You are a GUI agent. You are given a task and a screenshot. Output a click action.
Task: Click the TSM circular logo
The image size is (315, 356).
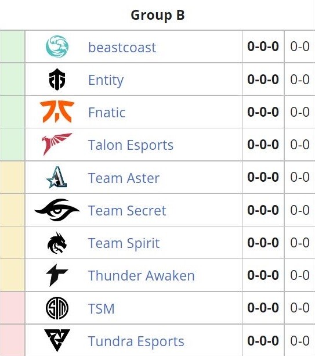click(57, 308)
